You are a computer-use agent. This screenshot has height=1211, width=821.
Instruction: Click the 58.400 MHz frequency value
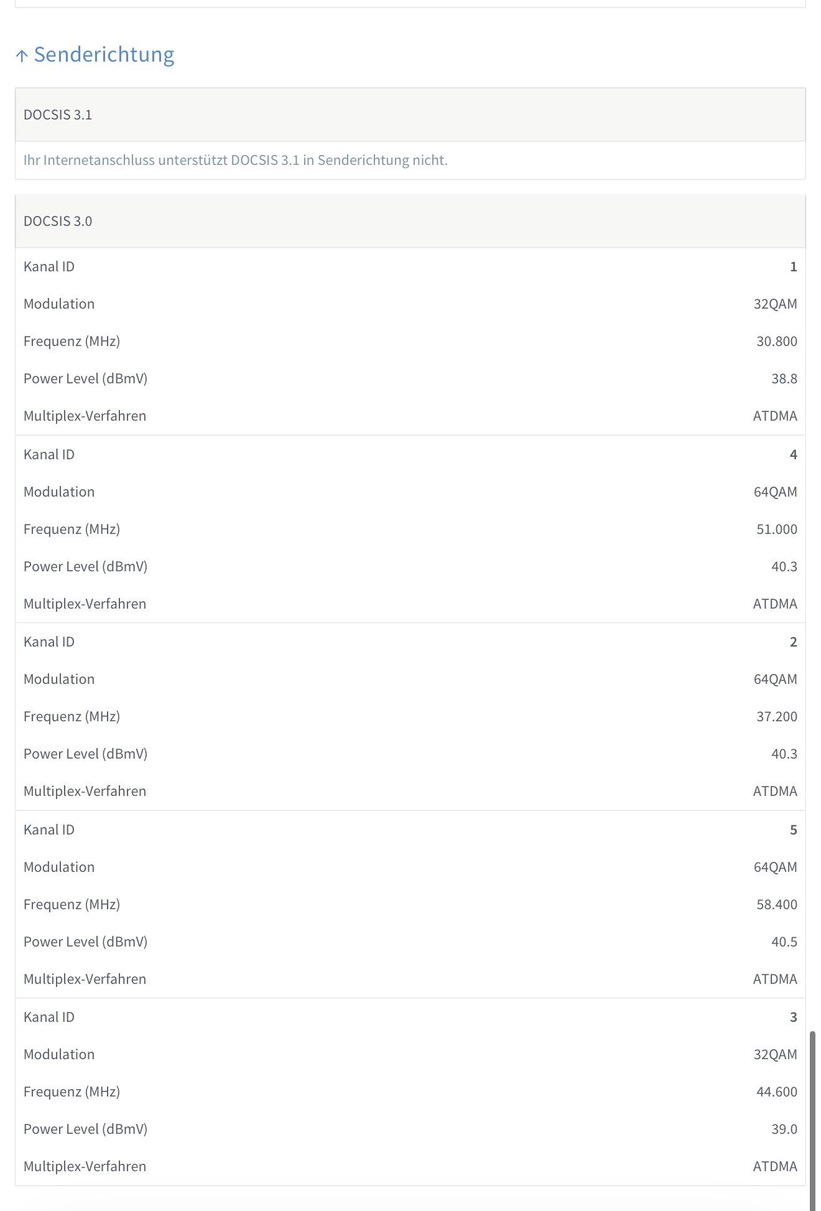pos(776,904)
